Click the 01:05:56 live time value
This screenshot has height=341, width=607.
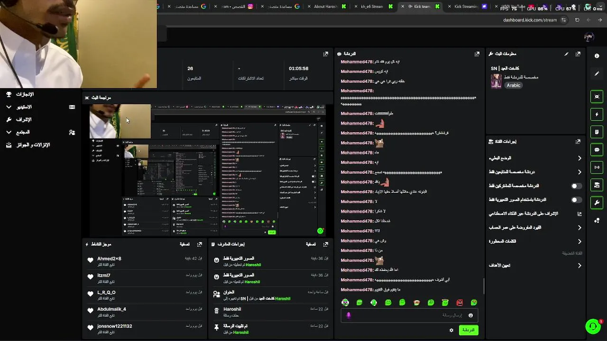pos(298,69)
